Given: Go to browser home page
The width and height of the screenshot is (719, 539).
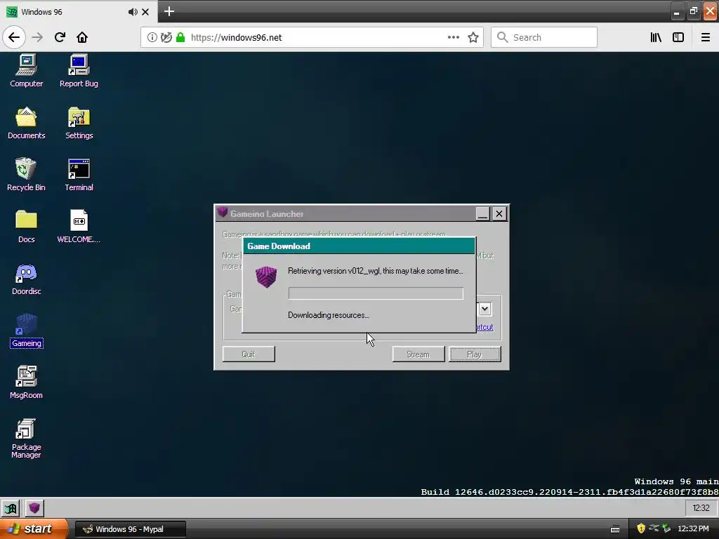Looking at the screenshot, I should pos(82,37).
